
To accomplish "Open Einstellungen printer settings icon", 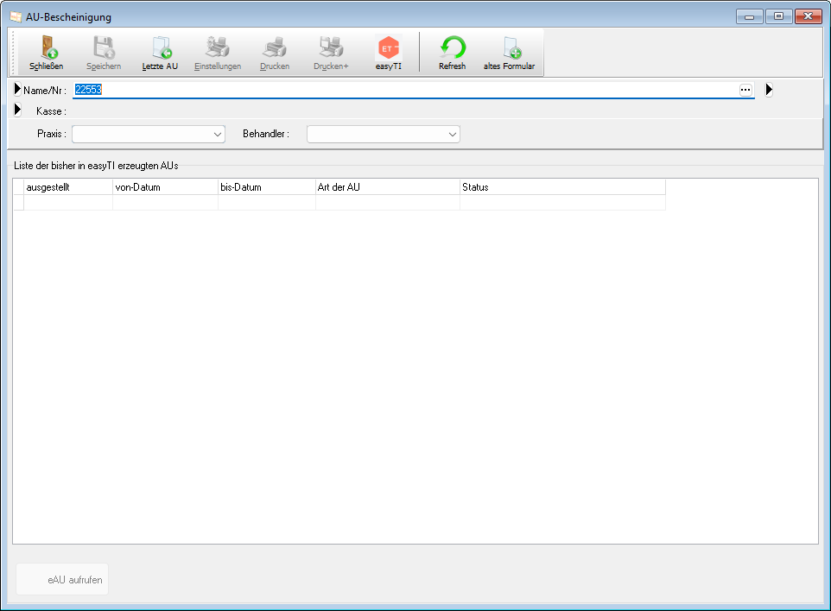I will [x=218, y=48].
